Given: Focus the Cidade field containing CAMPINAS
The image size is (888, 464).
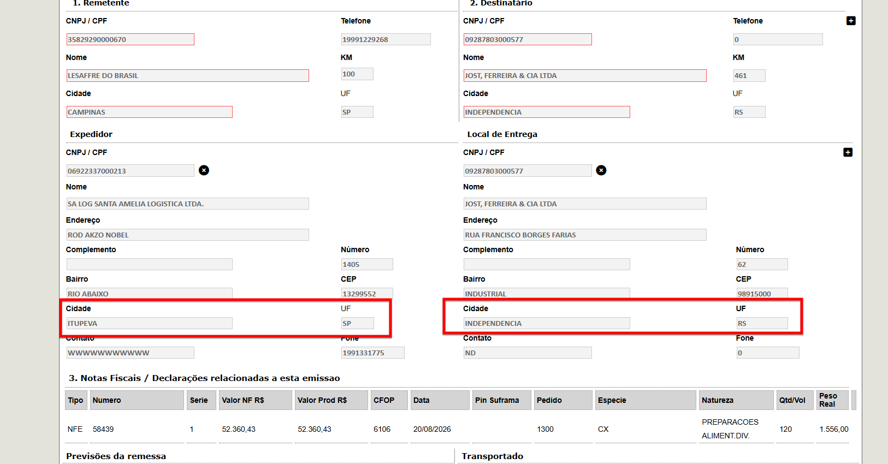Looking at the screenshot, I should point(149,112).
